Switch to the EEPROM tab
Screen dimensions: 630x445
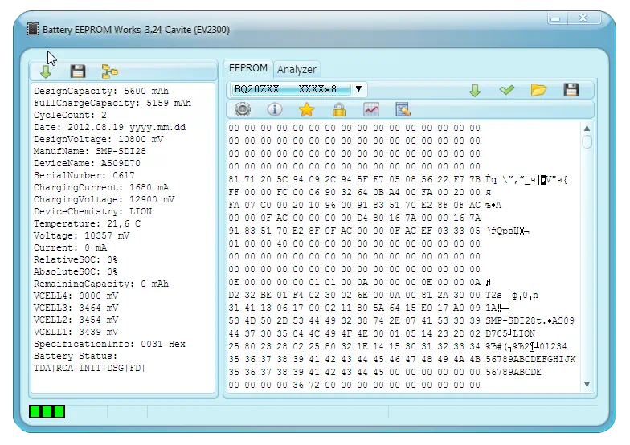pyautogui.click(x=247, y=68)
